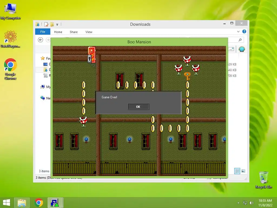
Task: Expand the ribbon with the chevron arrow
Action: [x=238, y=32]
